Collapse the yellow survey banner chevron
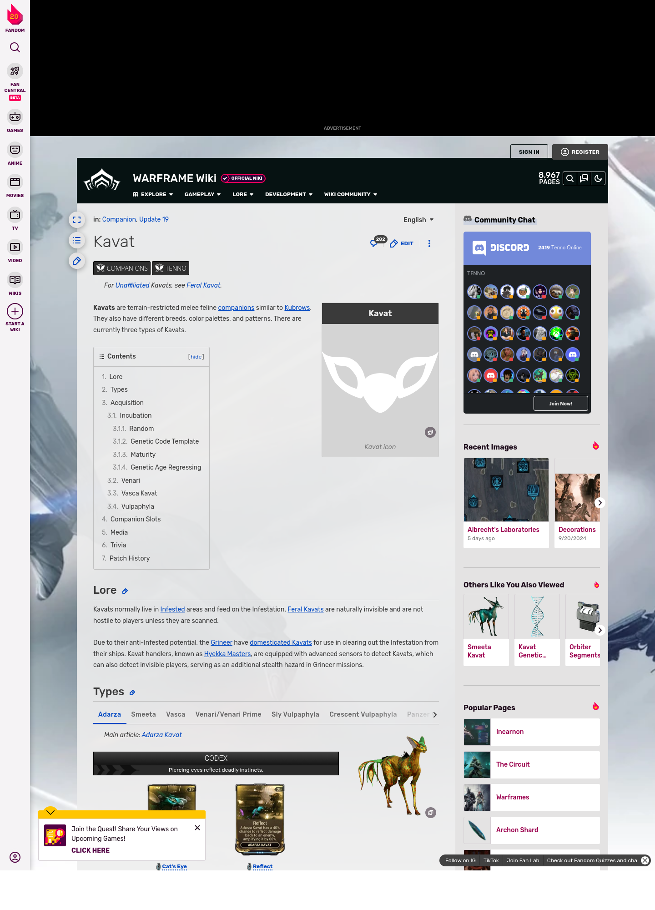Viewport: 655px width, 910px height. coord(50,812)
